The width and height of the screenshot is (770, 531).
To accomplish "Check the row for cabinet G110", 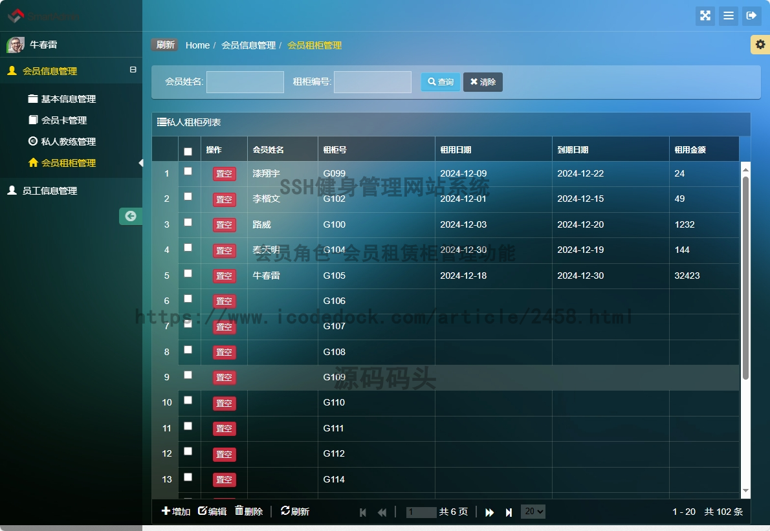I will tap(188, 400).
